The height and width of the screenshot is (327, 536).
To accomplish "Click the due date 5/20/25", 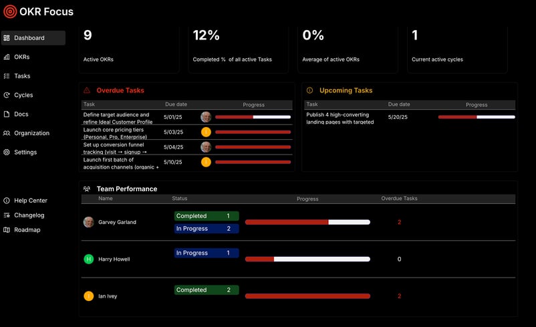I will [x=398, y=117].
